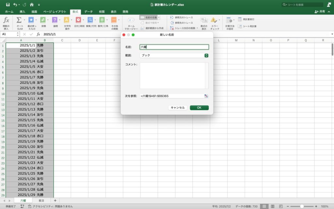Collapse the ribbon with the chevron
Image resolution: width=334 pixels, height=209 pixels.
click(x=329, y=12)
